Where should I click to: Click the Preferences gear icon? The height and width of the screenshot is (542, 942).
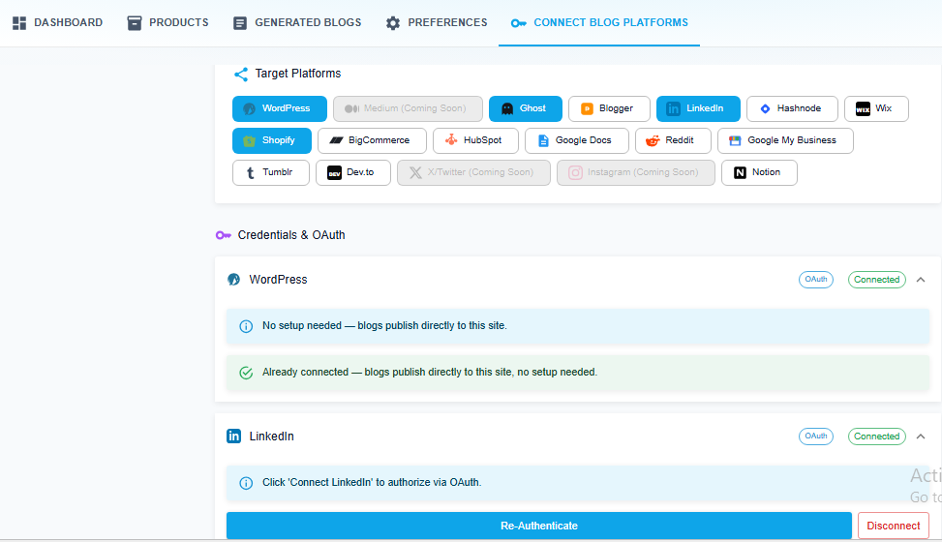pos(393,23)
